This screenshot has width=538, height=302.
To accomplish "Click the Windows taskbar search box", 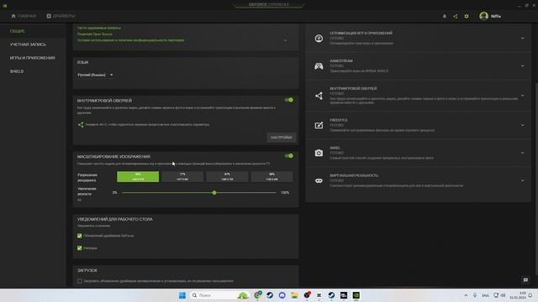I will (x=219, y=295).
